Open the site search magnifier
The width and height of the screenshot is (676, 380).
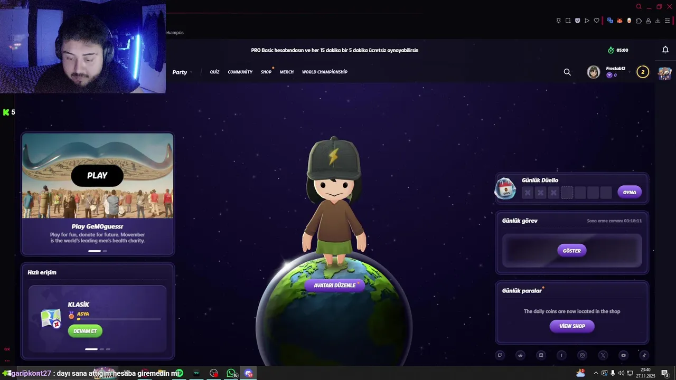(x=567, y=72)
